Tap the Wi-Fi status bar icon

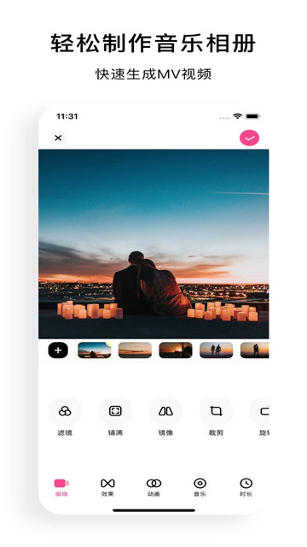pos(237,116)
